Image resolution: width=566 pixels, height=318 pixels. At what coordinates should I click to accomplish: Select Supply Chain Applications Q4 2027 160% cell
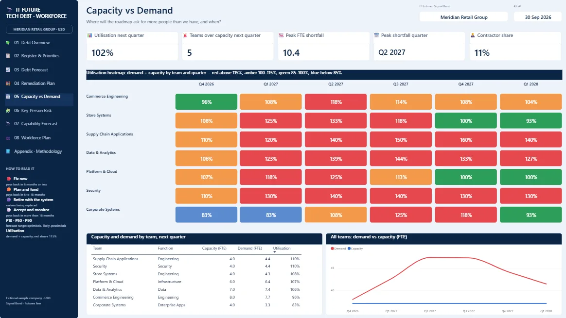point(466,139)
